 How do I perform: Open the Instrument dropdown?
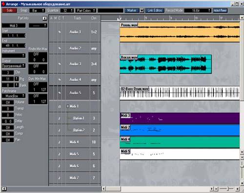(x=14, y=55)
